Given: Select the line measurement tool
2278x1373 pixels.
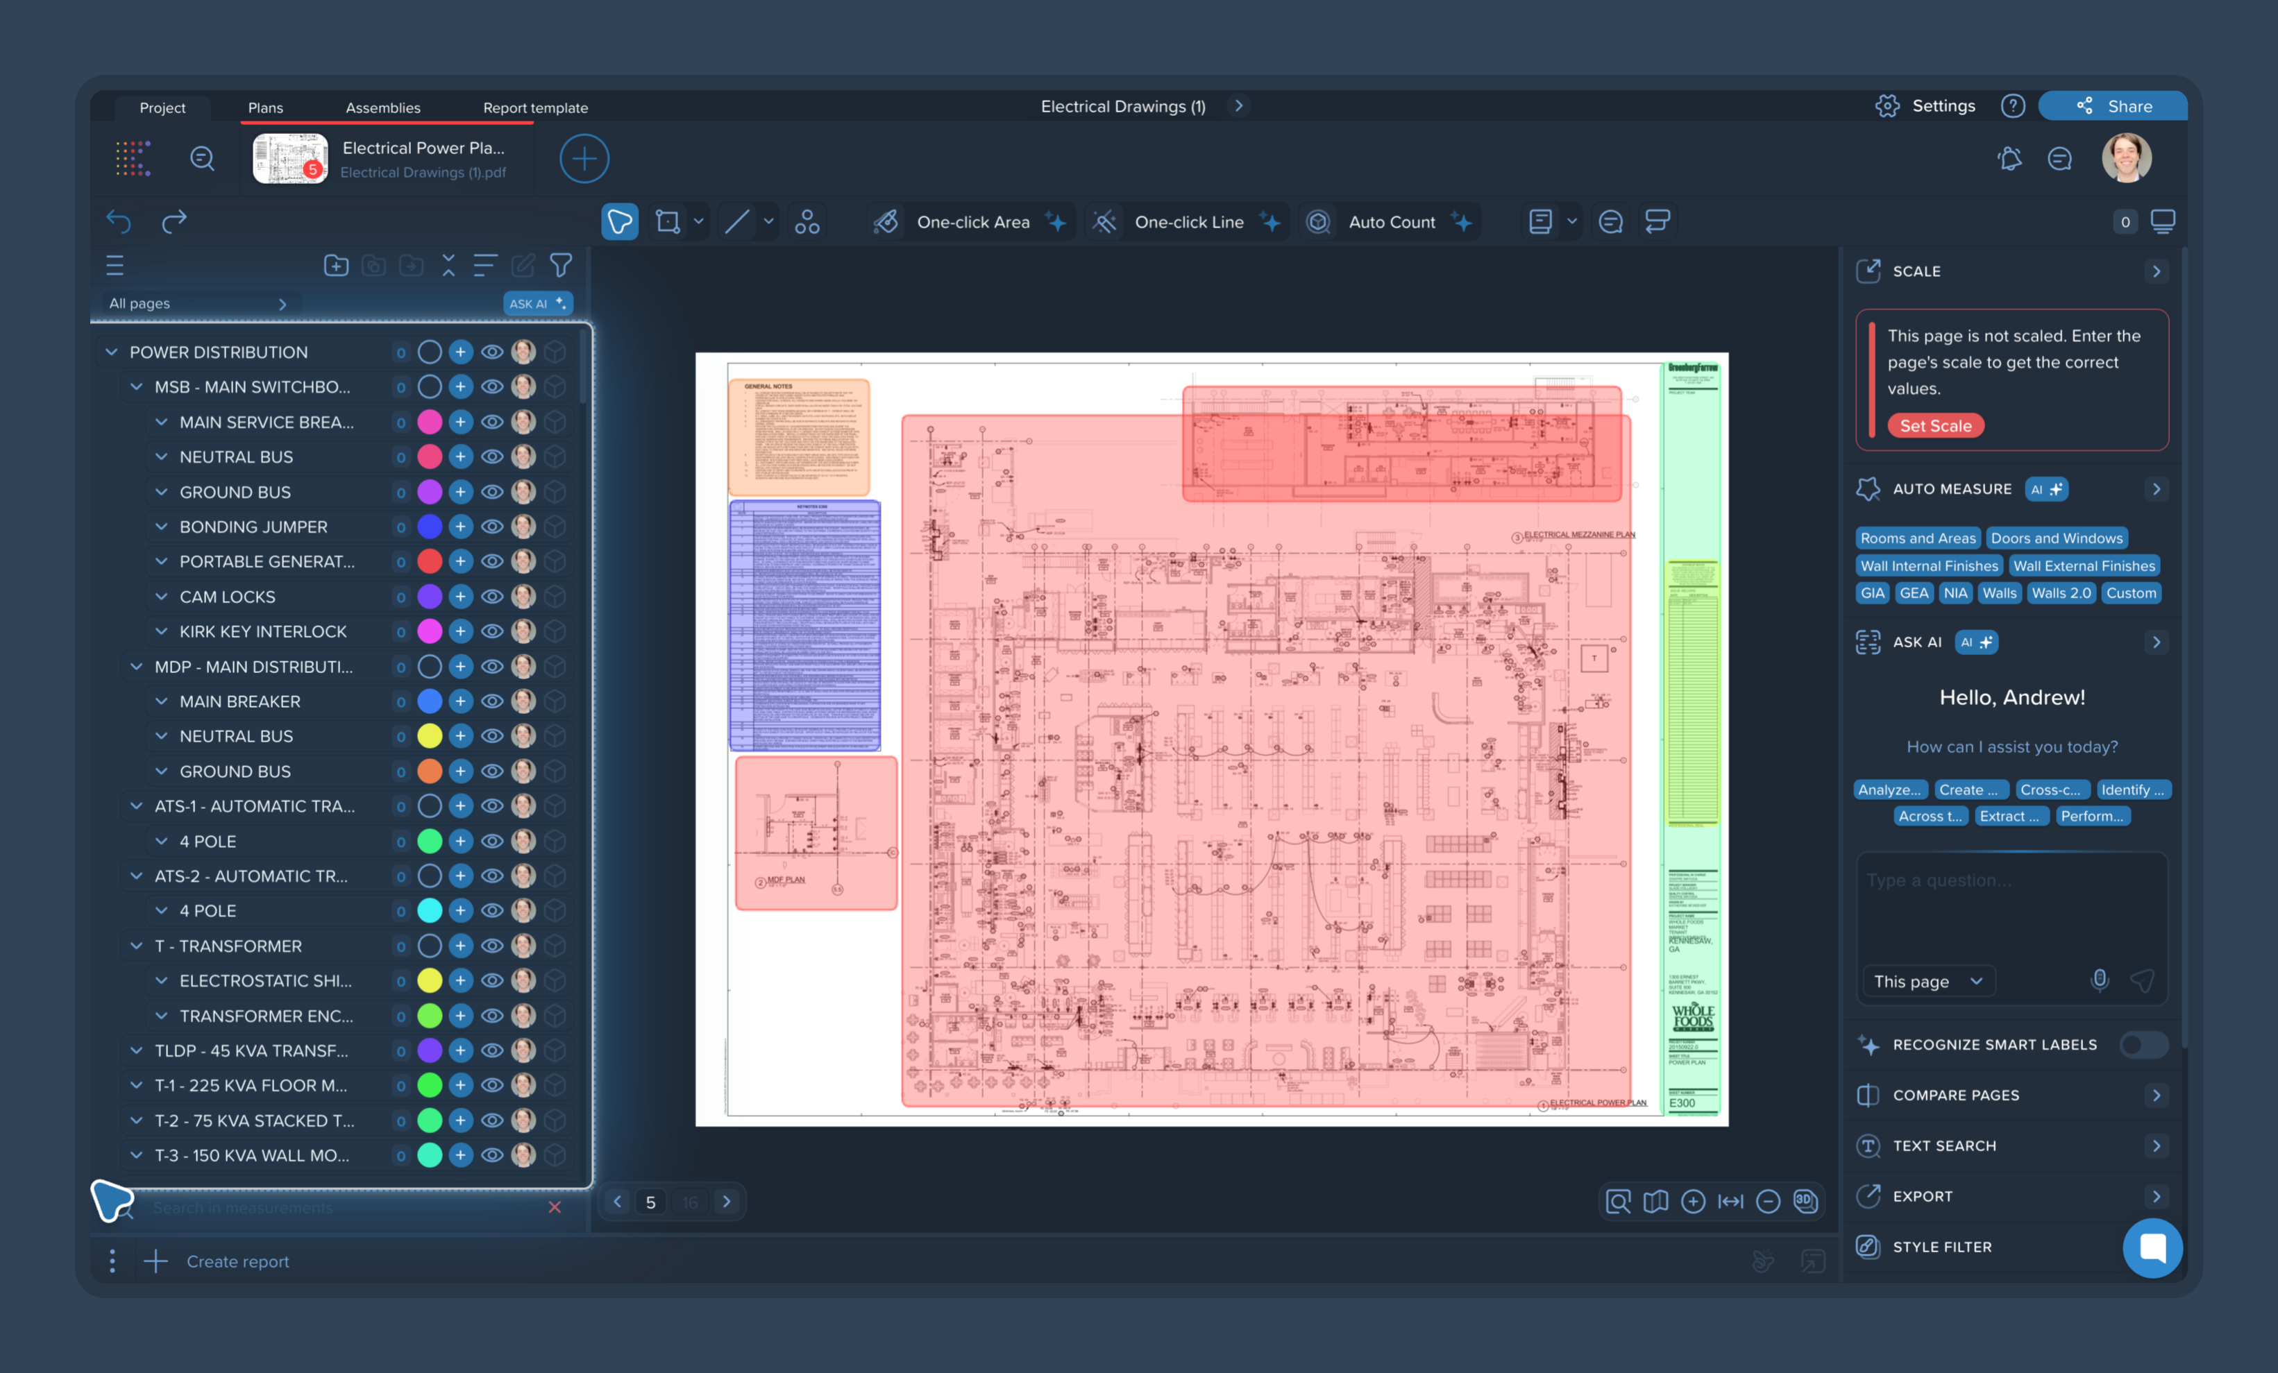Looking at the screenshot, I should pos(737,222).
